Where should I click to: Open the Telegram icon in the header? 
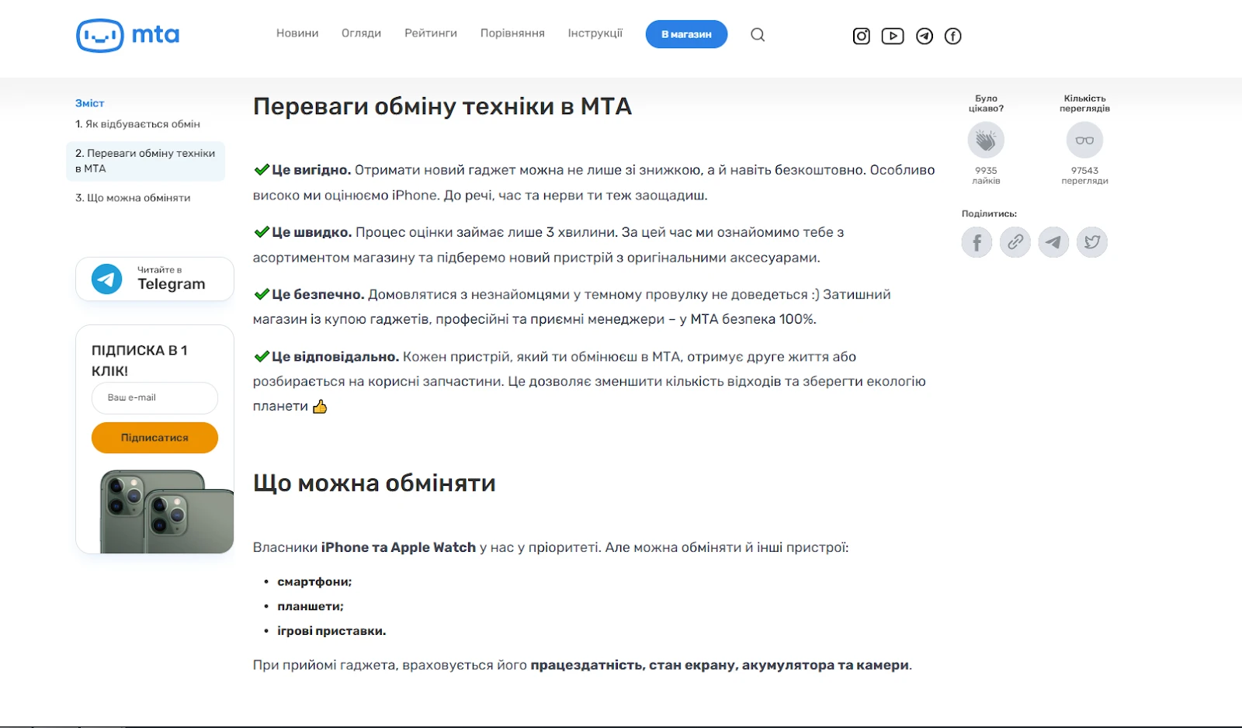pos(924,36)
